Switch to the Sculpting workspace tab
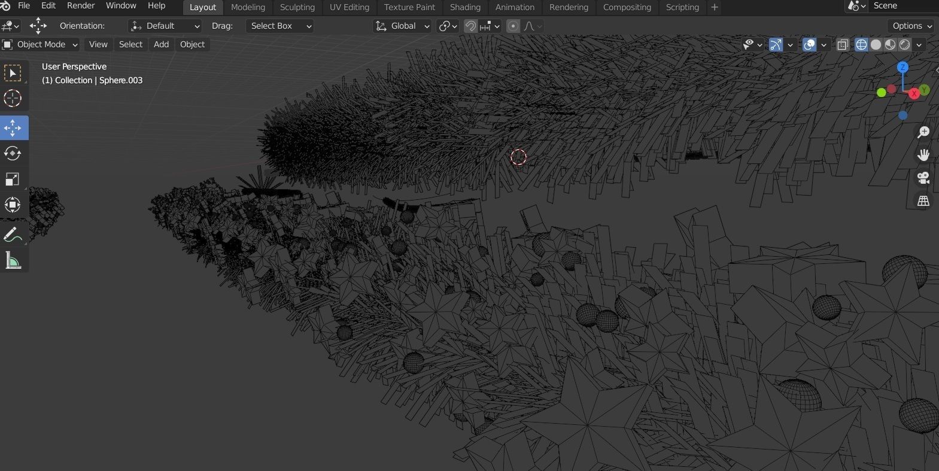The image size is (939, 471). point(297,7)
